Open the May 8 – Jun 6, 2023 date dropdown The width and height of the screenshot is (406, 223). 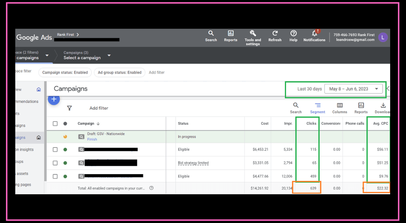(x=353, y=89)
